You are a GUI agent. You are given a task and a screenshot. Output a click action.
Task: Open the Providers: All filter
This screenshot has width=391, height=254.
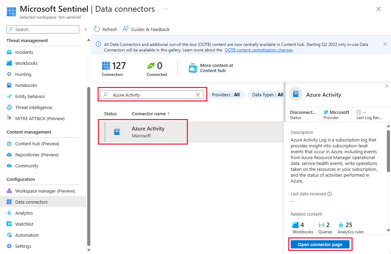point(226,94)
